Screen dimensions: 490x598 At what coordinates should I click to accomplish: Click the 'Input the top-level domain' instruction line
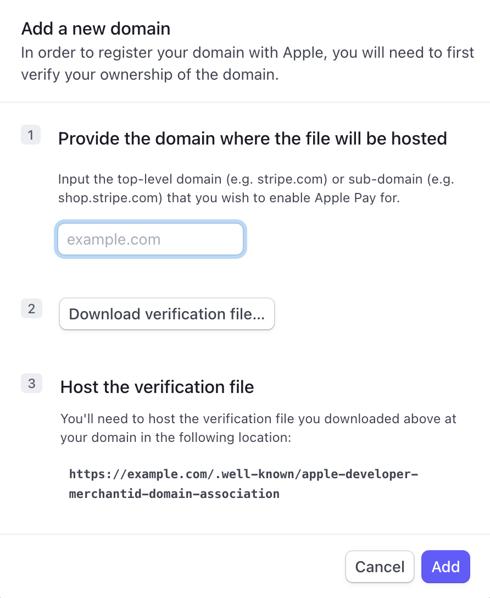pyautogui.click(x=256, y=179)
